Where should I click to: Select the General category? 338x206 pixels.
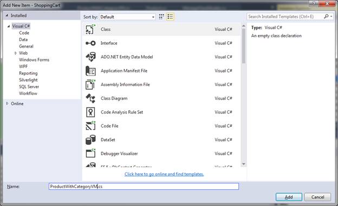click(26, 46)
